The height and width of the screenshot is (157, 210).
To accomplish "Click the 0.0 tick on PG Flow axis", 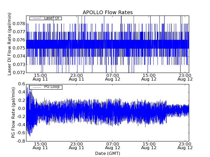I will [22, 109].
